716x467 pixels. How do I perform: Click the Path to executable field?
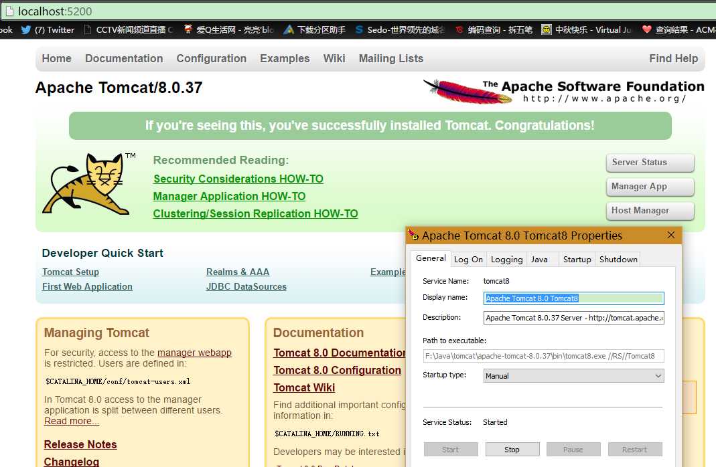point(543,356)
